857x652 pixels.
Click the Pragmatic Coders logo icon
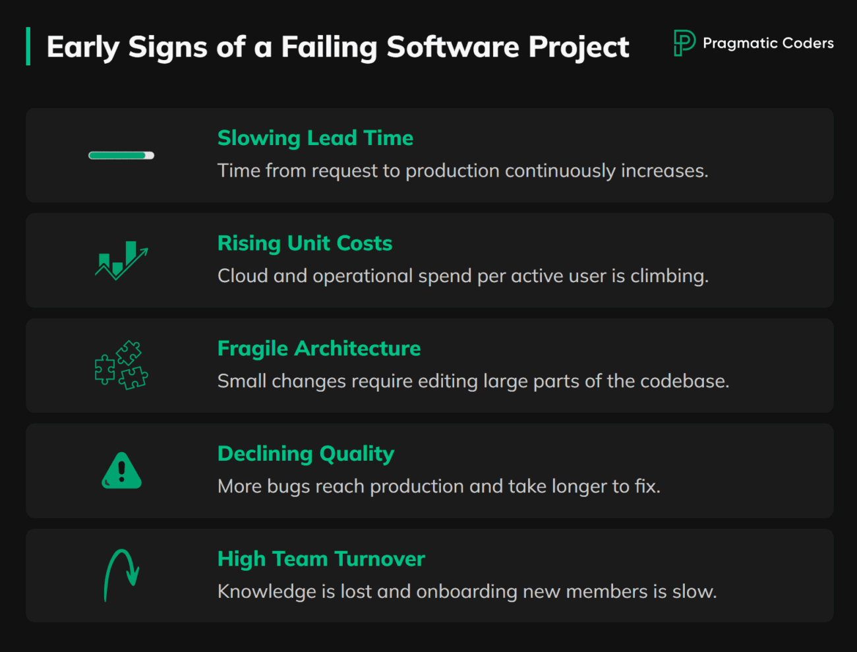pyautogui.click(x=684, y=44)
